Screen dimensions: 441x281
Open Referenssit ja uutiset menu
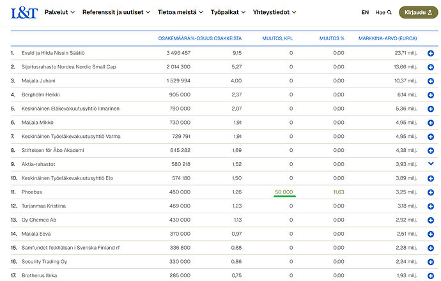point(116,12)
